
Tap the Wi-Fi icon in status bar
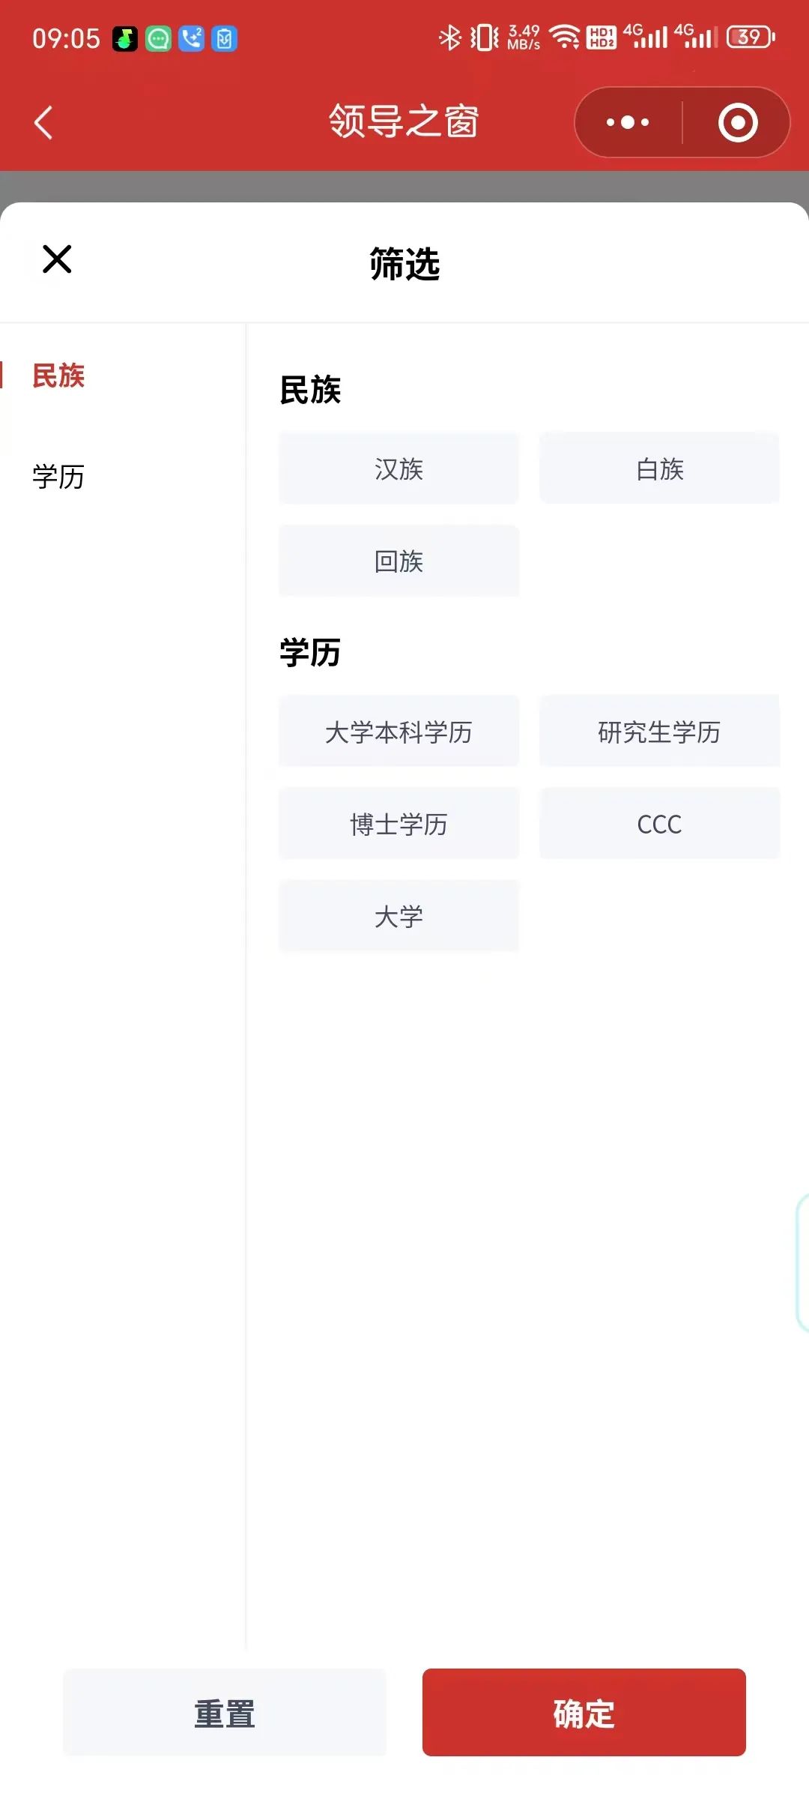tap(565, 37)
